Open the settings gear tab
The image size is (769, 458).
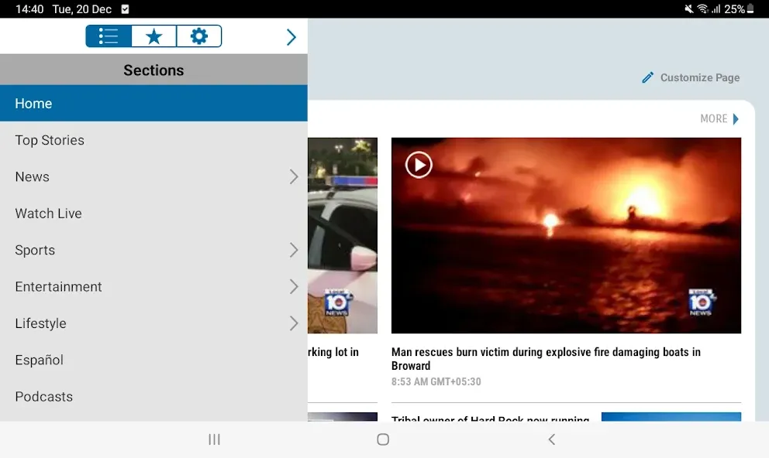[x=199, y=36]
